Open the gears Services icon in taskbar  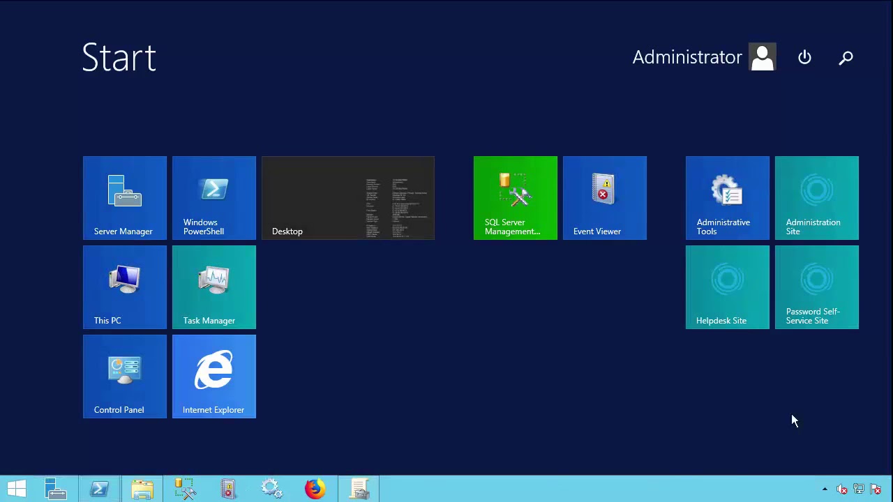pyautogui.click(x=272, y=489)
